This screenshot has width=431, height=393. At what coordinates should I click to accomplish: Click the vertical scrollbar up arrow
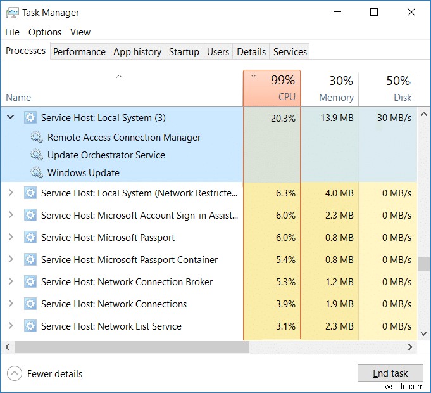click(x=423, y=113)
